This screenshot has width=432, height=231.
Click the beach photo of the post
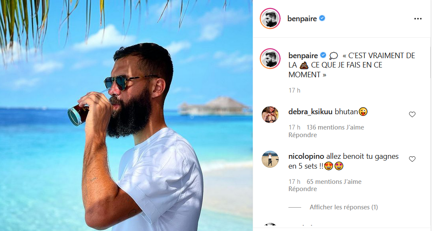point(126,115)
